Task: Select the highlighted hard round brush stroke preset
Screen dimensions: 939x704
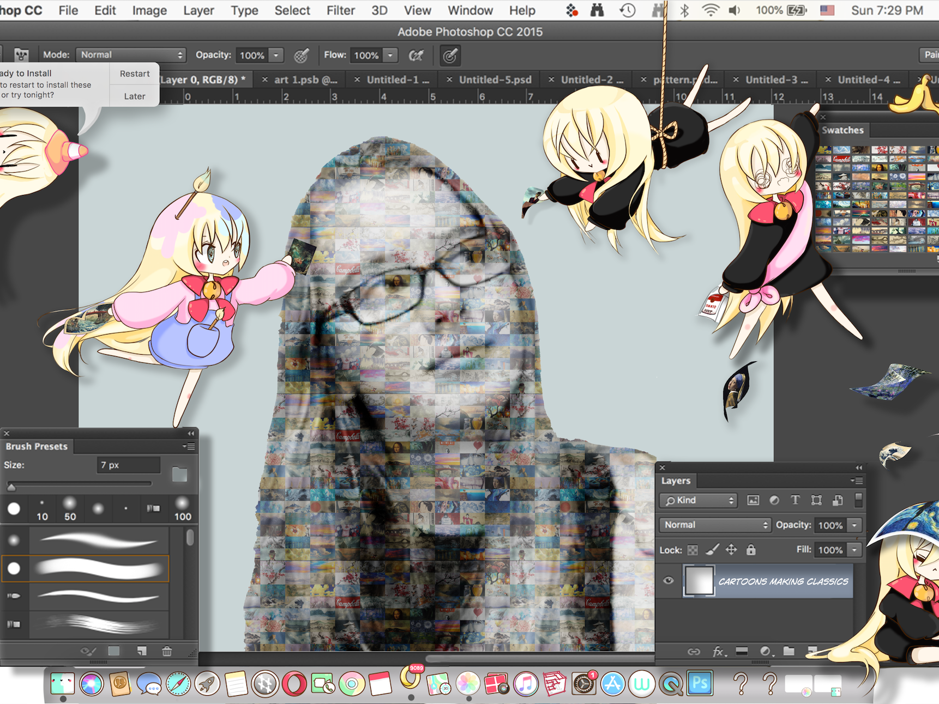Action: (86, 568)
